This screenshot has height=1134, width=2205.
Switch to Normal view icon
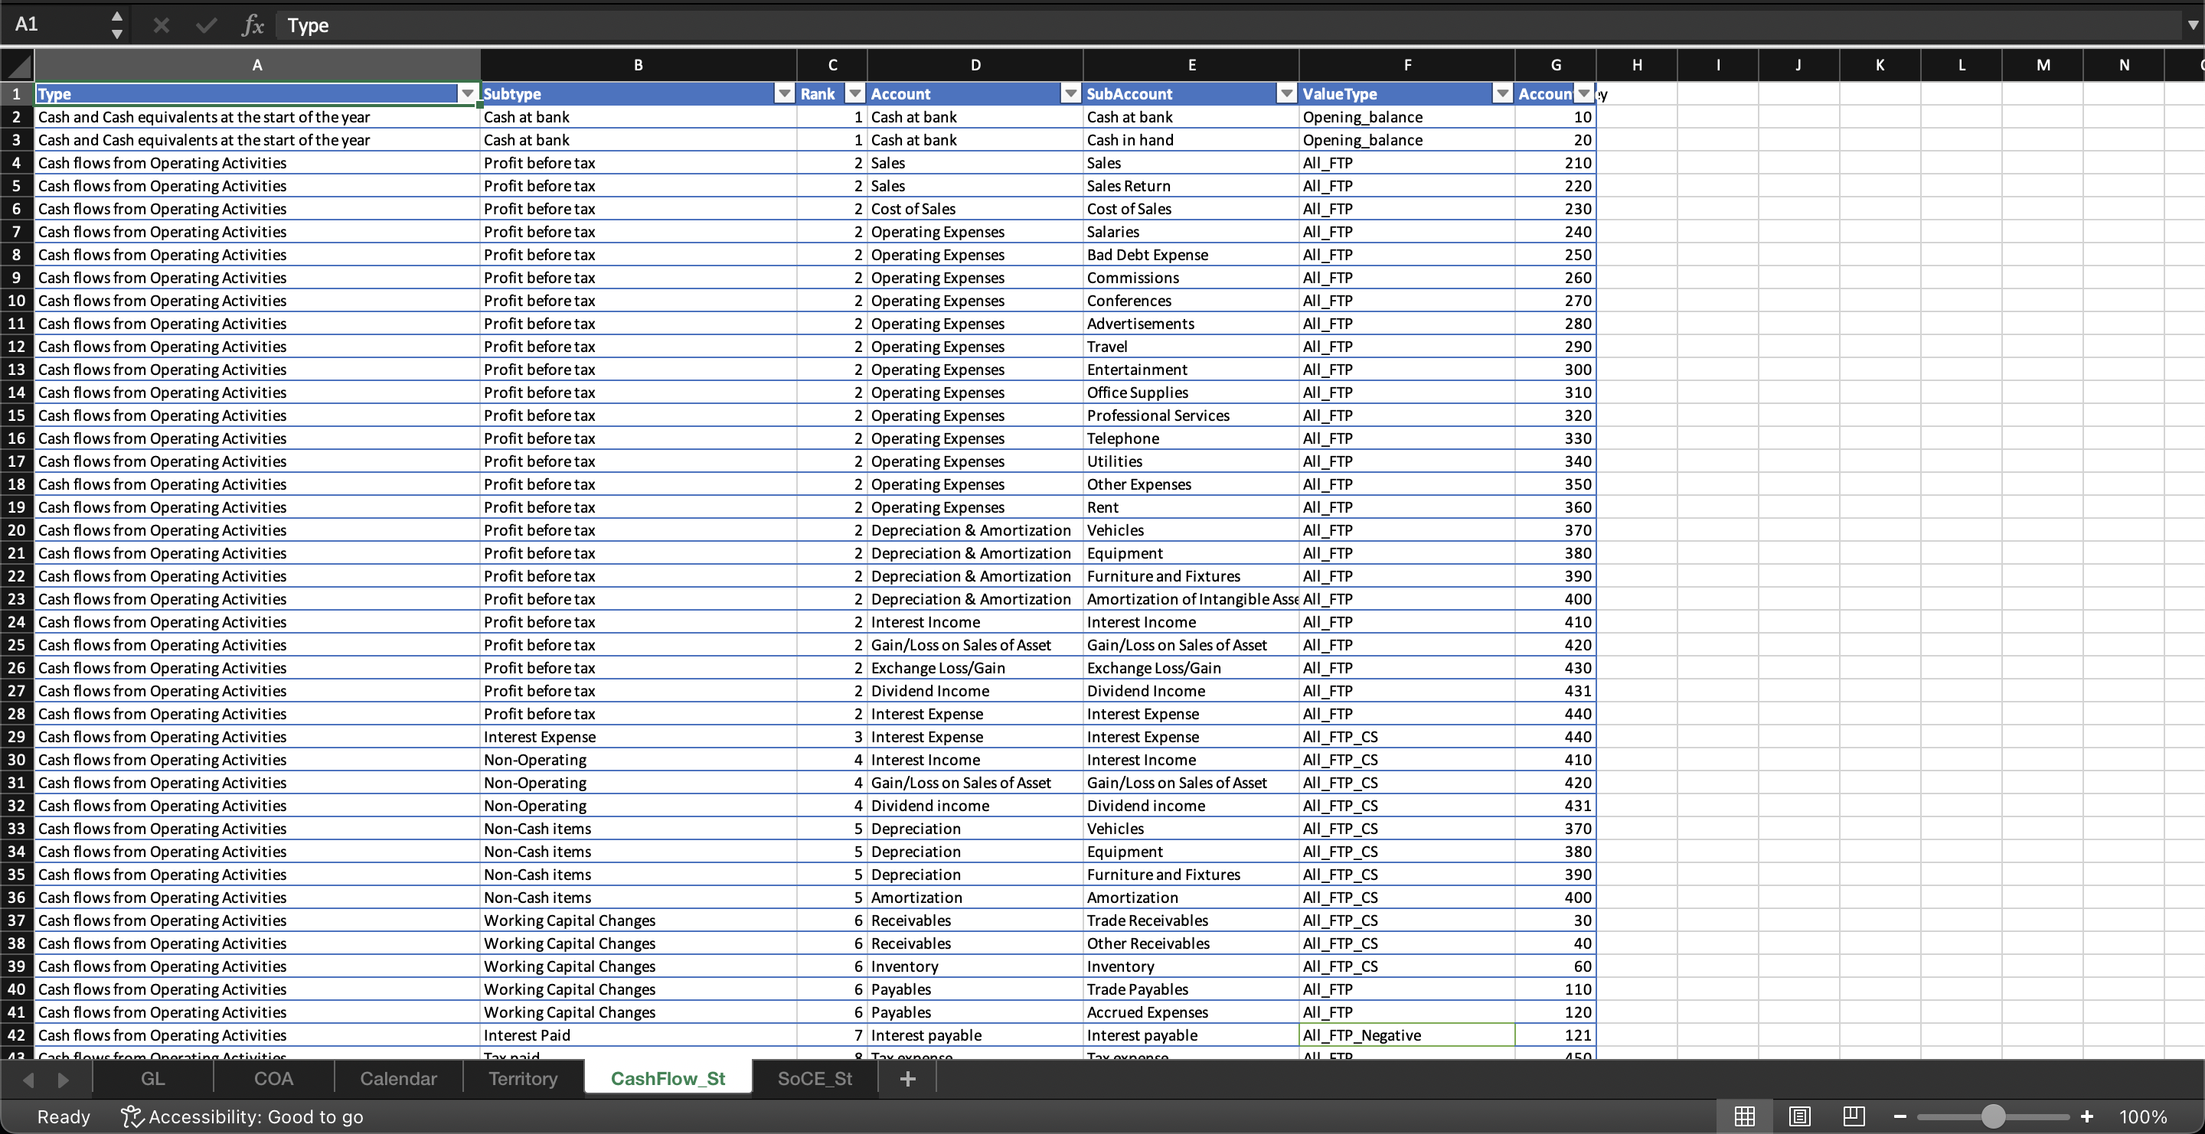point(1745,1116)
